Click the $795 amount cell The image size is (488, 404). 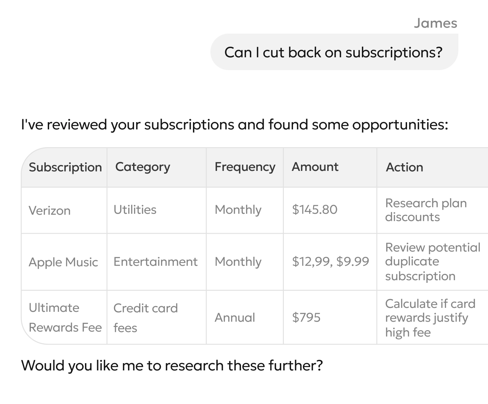coord(306,317)
